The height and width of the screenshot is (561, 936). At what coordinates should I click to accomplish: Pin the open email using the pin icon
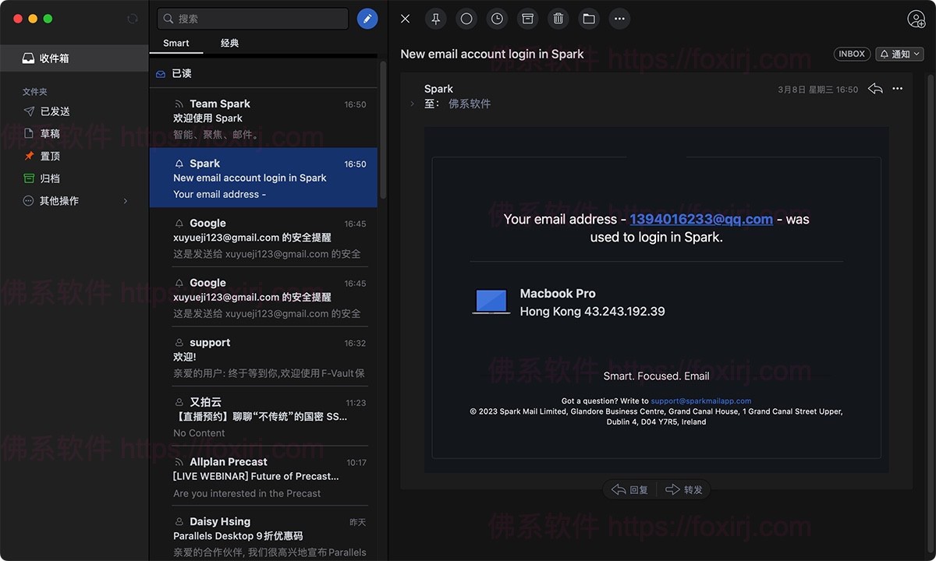435,19
